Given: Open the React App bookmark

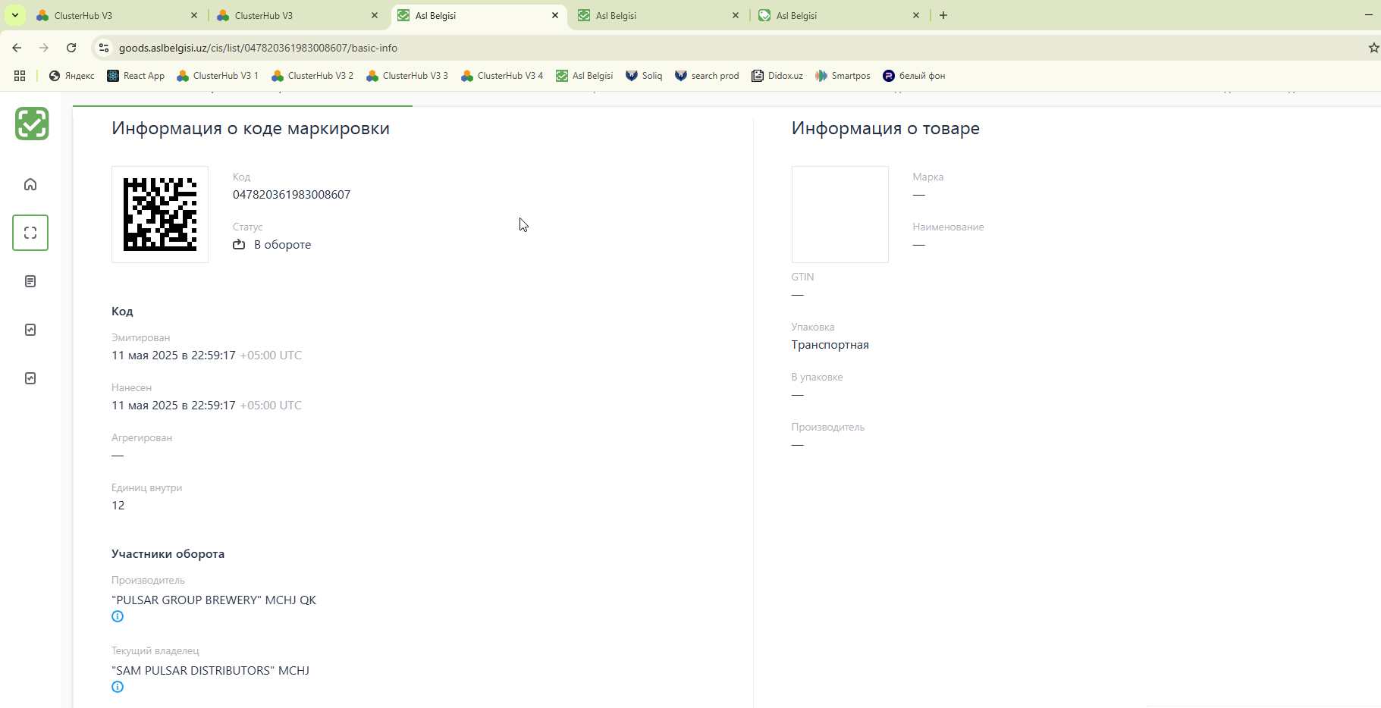Looking at the screenshot, I should pyautogui.click(x=136, y=76).
